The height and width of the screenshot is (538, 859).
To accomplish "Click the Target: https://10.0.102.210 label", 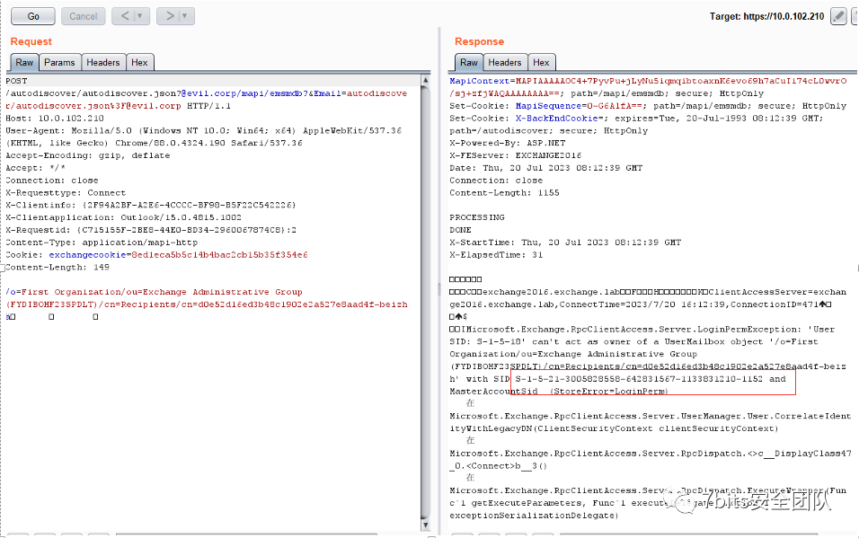I will coord(767,16).
